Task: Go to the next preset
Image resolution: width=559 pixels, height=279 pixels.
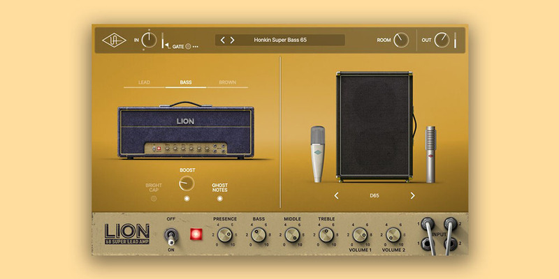Action: [233, 40]
